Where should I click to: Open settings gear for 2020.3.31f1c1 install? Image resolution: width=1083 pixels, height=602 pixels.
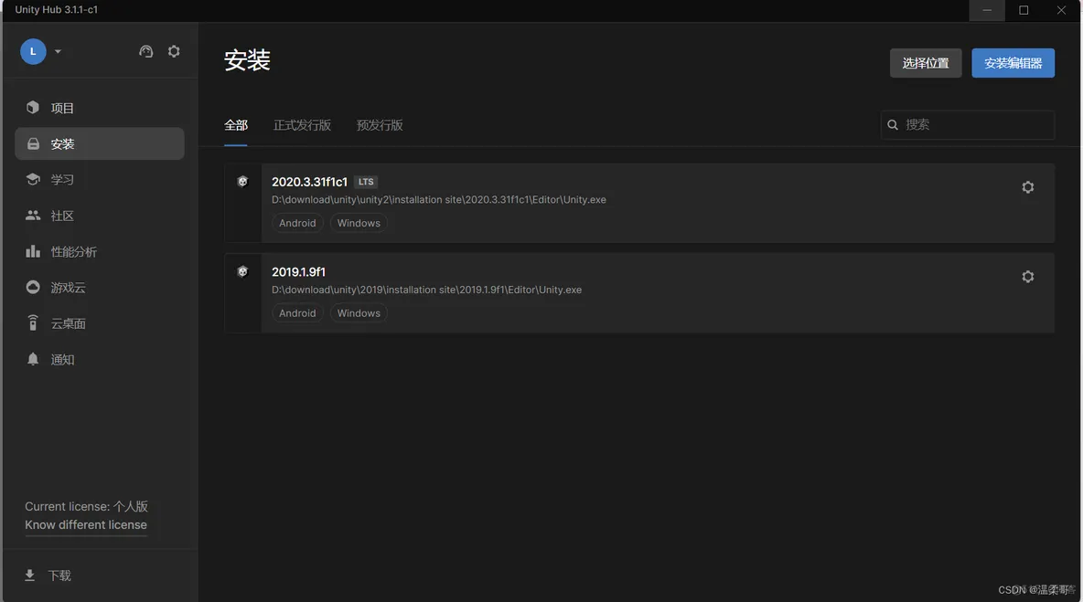tap(1027, 187)
